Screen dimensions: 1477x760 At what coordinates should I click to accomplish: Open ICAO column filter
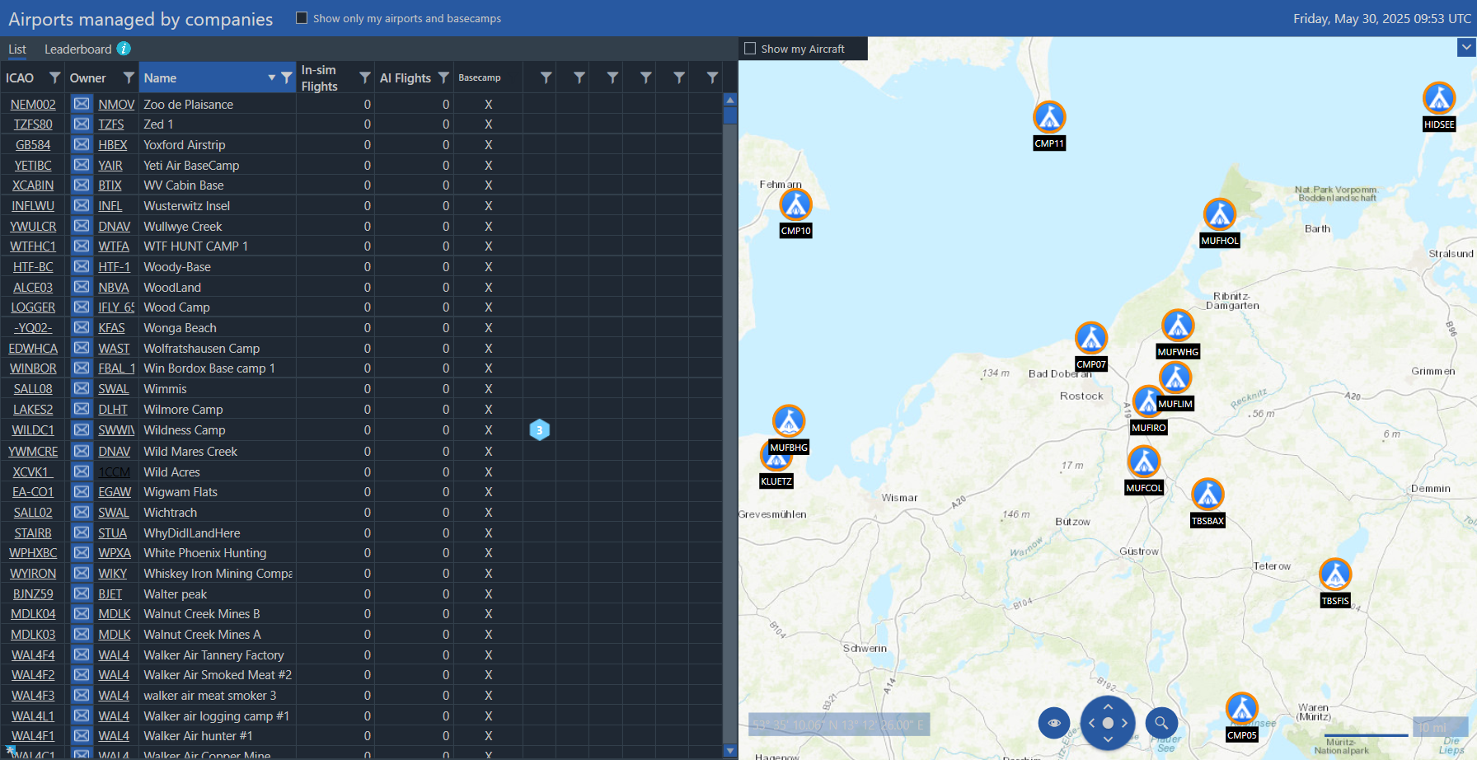click(x=54, y=77)
